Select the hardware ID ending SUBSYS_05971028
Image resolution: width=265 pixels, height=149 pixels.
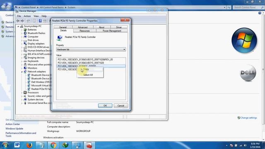81,62
